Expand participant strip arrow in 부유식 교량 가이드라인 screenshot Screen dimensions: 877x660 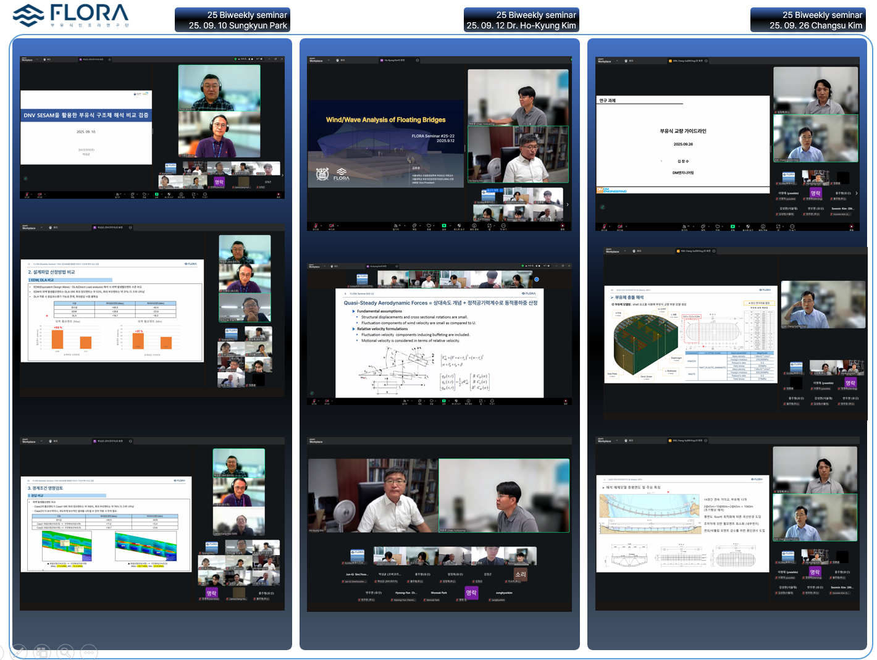(x=856, y=193)
